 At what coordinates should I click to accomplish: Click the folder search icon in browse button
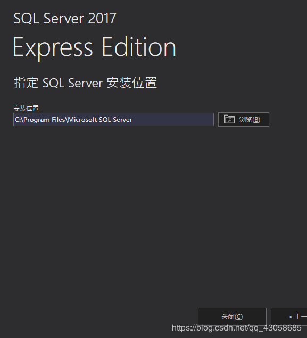click(229, 119)
